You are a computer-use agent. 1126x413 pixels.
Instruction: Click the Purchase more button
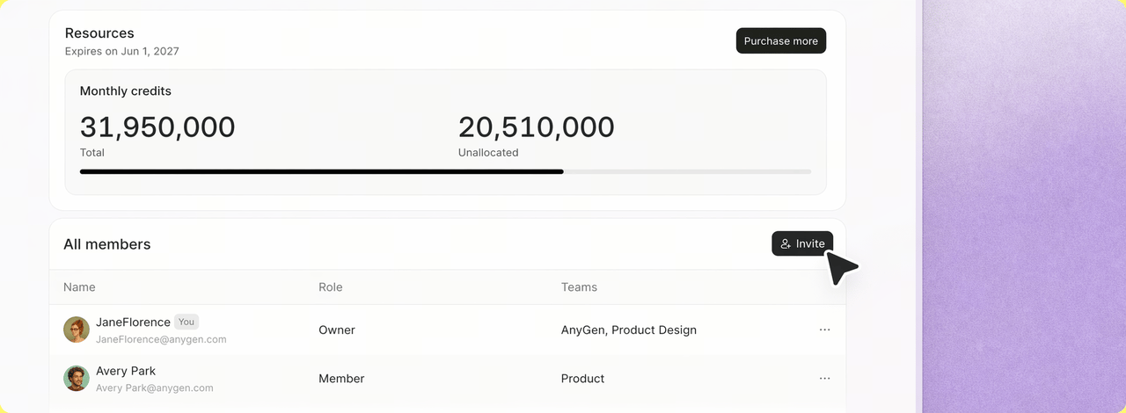[781, 40]
